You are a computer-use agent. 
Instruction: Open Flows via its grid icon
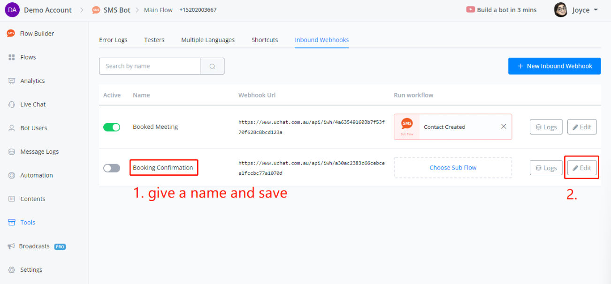(x=12, y=57)
